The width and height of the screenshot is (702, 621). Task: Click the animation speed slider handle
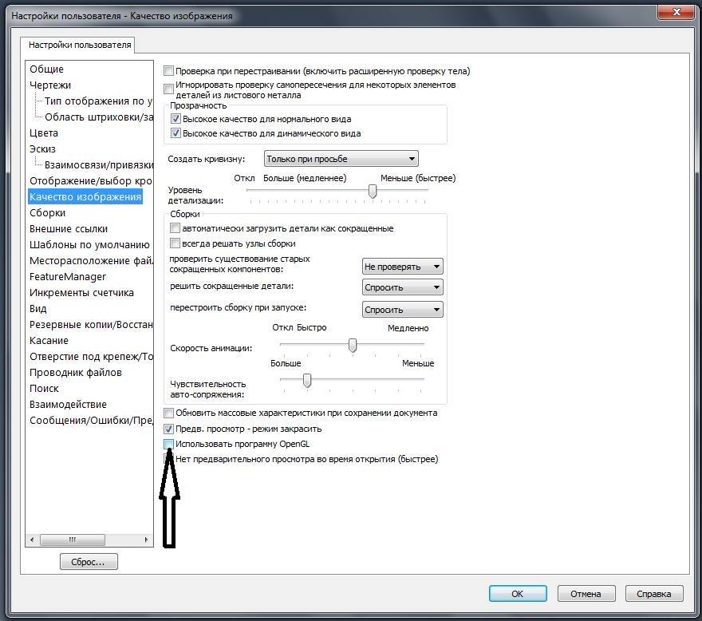(x=352, y=345)
